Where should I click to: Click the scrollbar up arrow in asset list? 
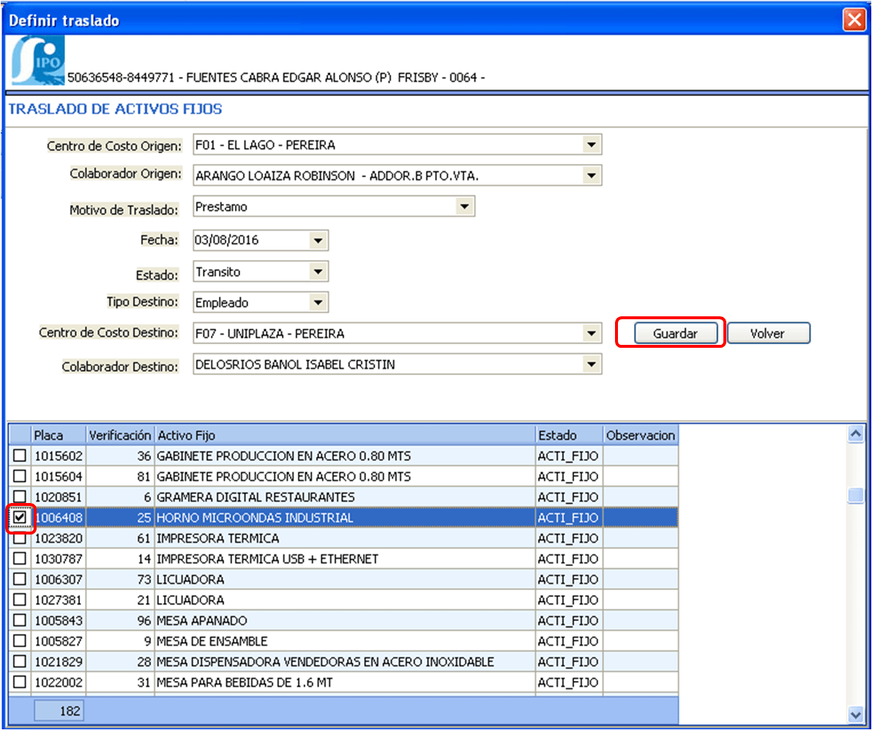point(855,433)
